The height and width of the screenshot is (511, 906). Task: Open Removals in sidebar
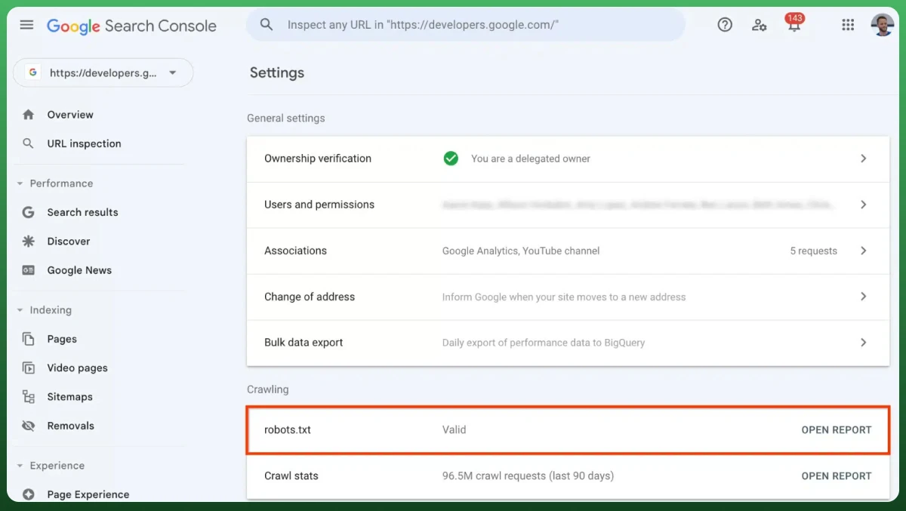(70, 426)
